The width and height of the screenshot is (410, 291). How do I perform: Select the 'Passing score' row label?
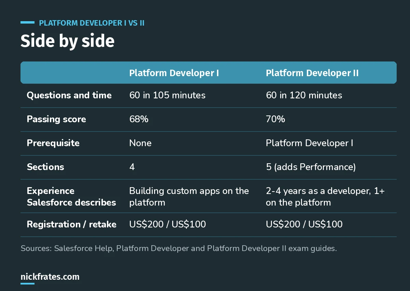pyautogui.click(x=56, y=119)
